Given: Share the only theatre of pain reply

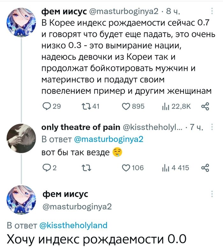Looking at the screenshot, I should point(205,167).
